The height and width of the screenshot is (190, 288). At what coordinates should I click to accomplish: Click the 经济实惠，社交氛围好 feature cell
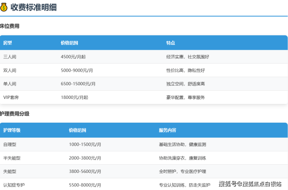[188, 57]
